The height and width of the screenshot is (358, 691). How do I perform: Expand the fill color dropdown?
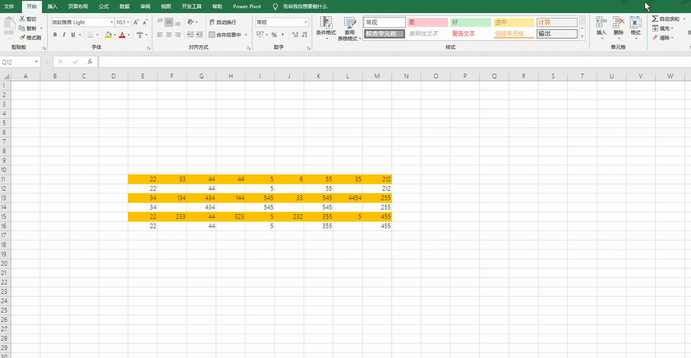point(114,34)
